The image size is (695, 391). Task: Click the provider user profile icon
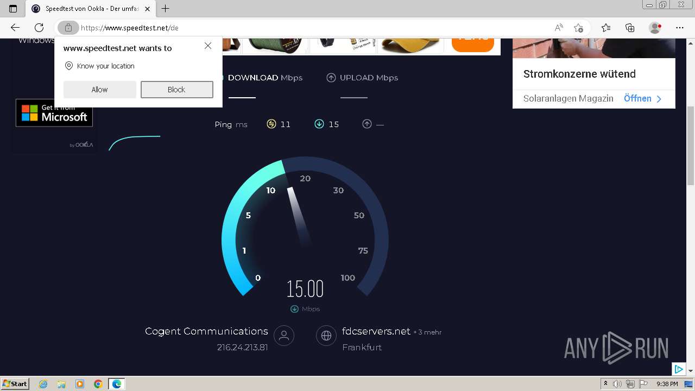click(x=284, y=336)
